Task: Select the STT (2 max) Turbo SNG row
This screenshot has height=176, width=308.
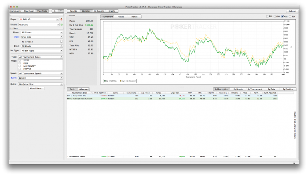Action: pyautogui.click(x=172, y=96)
